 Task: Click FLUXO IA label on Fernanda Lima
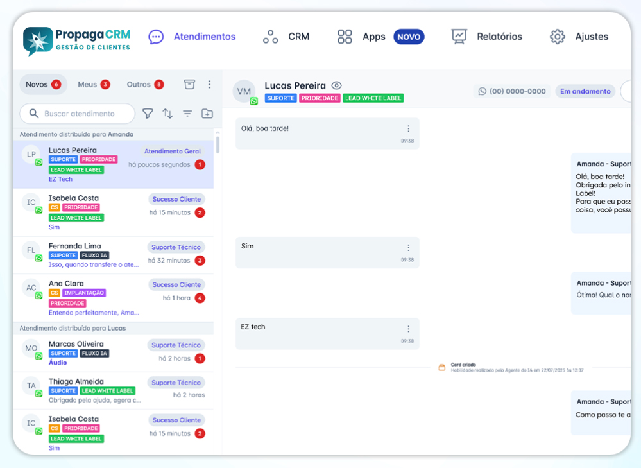94,256
